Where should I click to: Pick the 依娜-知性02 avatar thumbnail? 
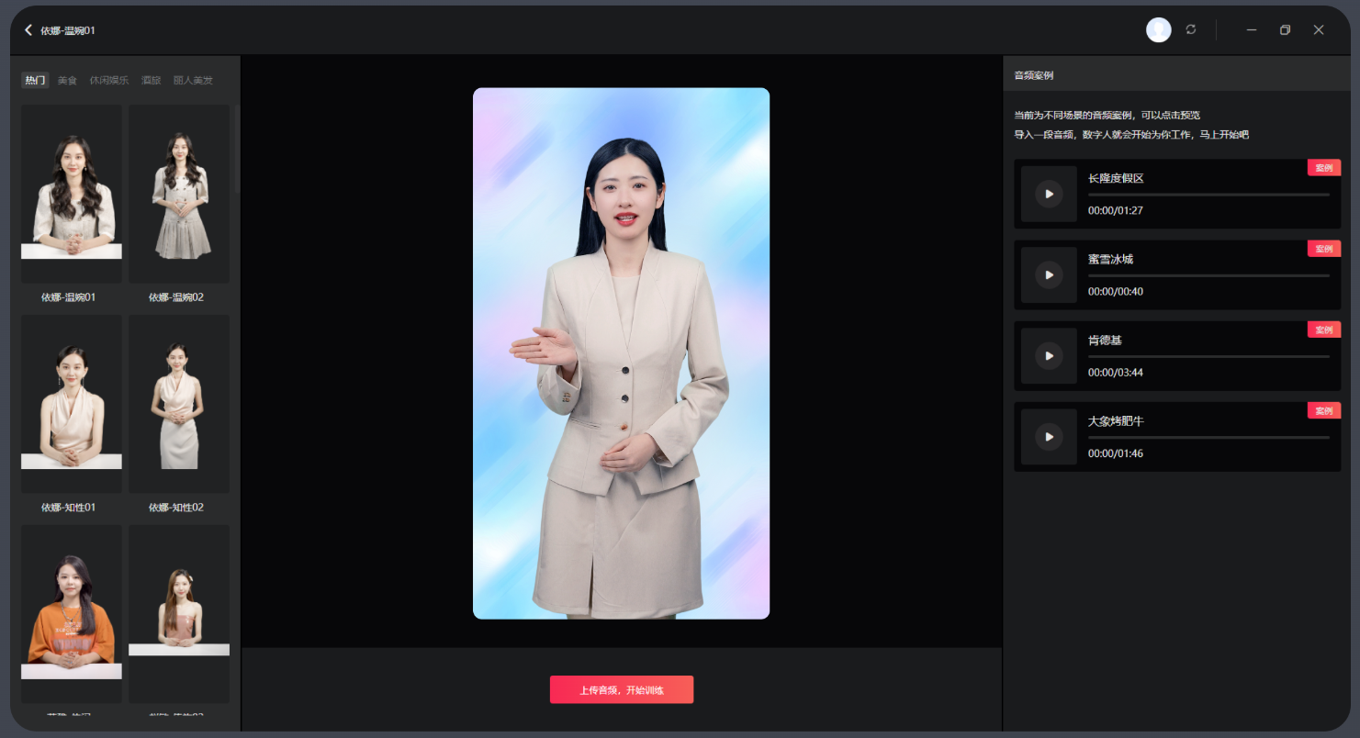(x=178, y=404)
